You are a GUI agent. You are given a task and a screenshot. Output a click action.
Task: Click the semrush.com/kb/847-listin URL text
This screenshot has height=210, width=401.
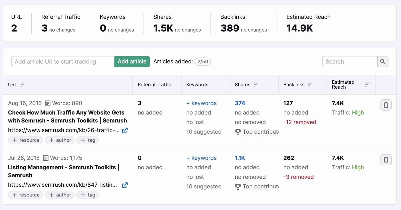(x=62, y=185)
